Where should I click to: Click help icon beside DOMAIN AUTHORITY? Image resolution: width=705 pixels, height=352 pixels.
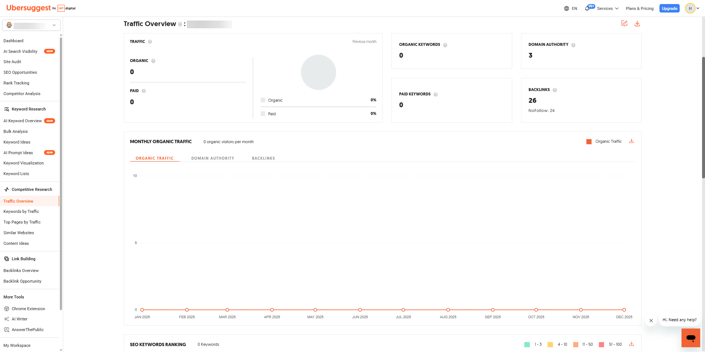pos(574,45)
